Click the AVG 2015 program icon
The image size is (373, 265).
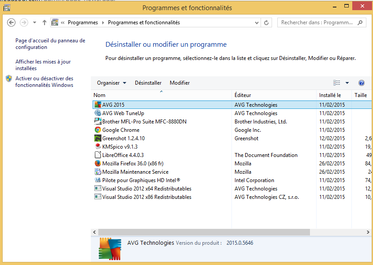98,105
